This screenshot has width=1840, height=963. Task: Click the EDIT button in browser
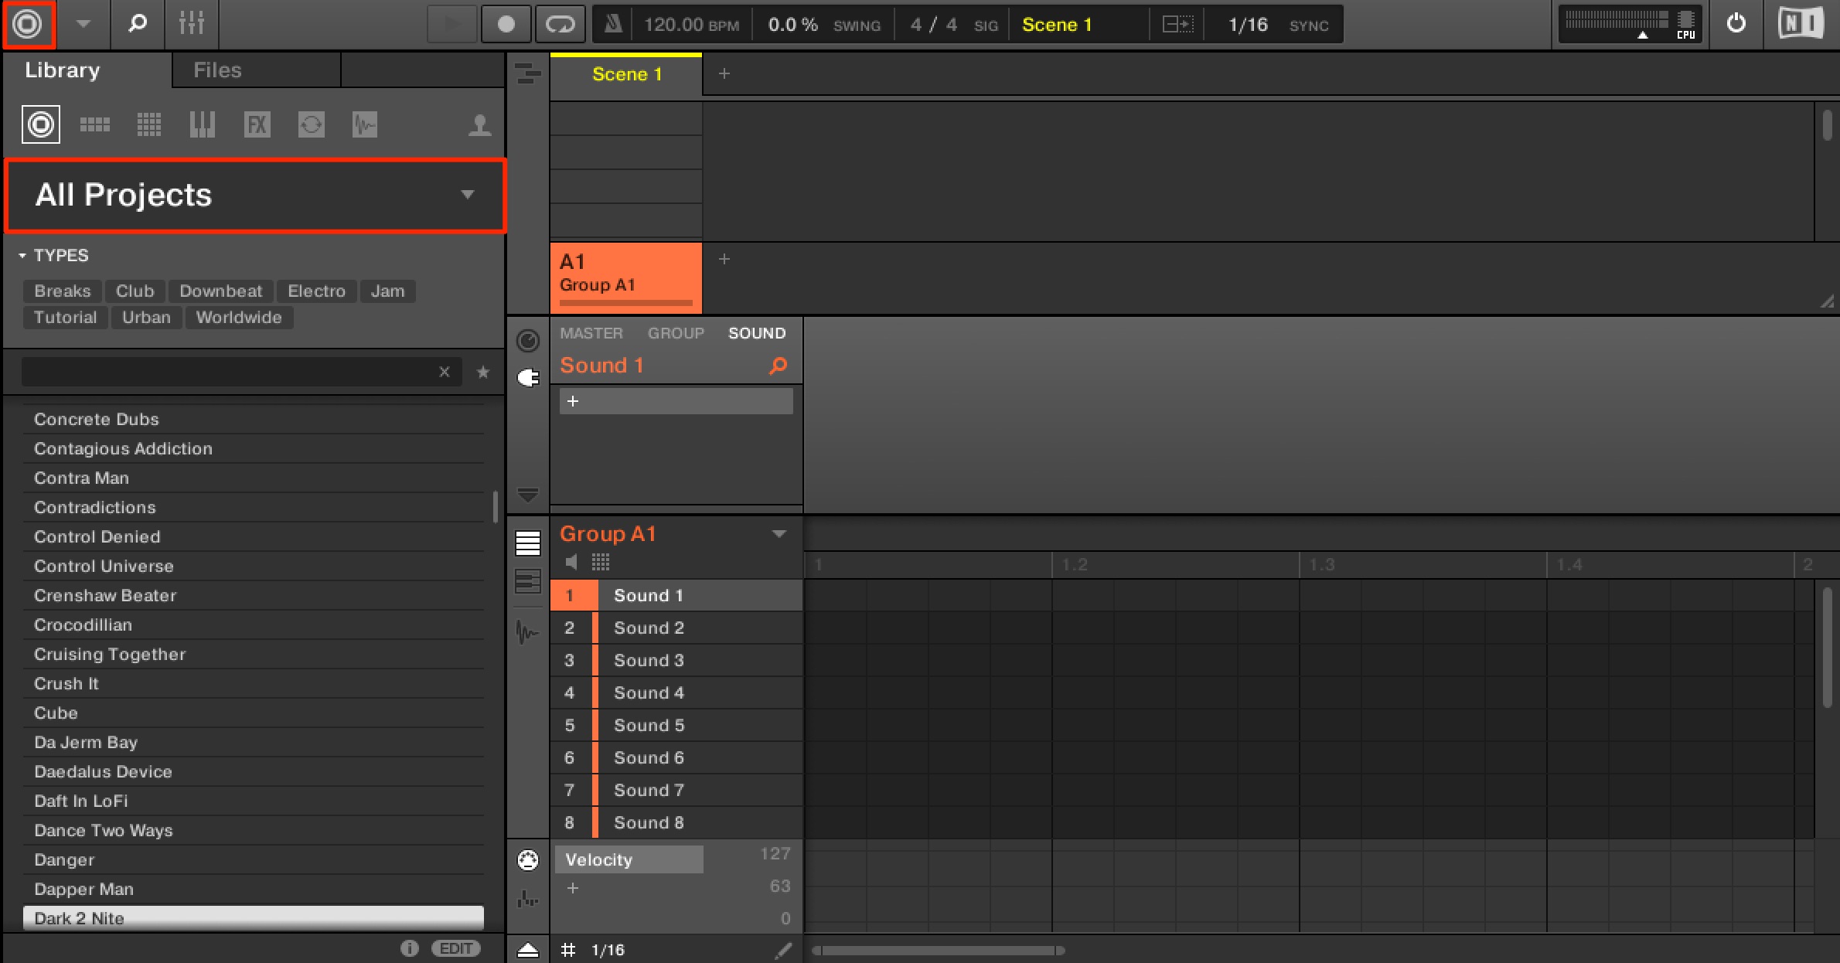456,948
